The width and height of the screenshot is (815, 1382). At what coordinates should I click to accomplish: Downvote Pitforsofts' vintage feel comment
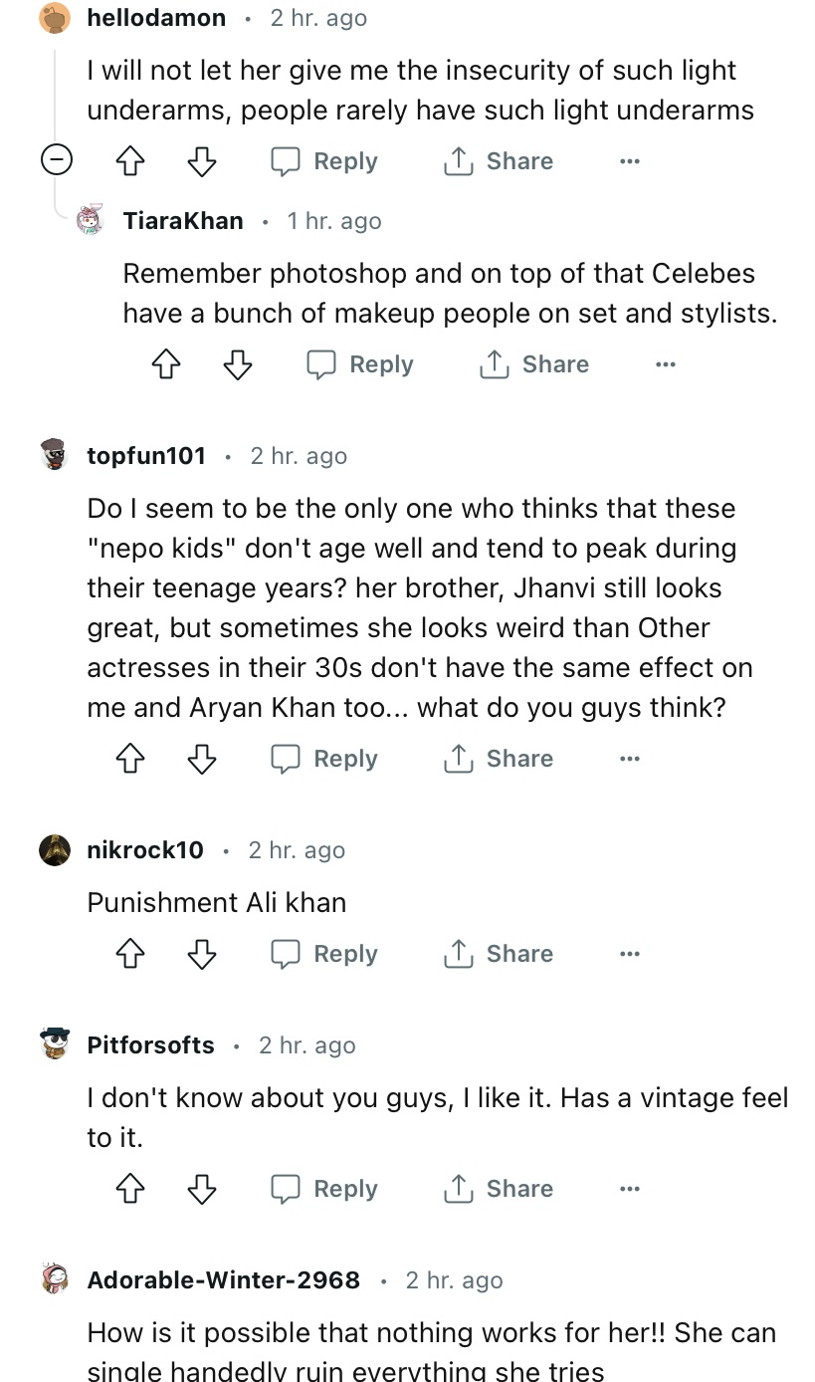(202, 1189)
